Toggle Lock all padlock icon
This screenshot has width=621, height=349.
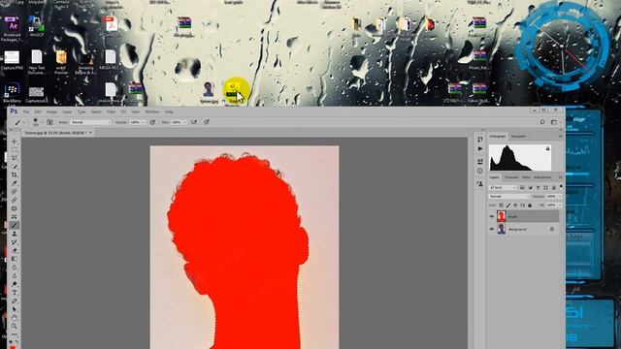point(530,205)
